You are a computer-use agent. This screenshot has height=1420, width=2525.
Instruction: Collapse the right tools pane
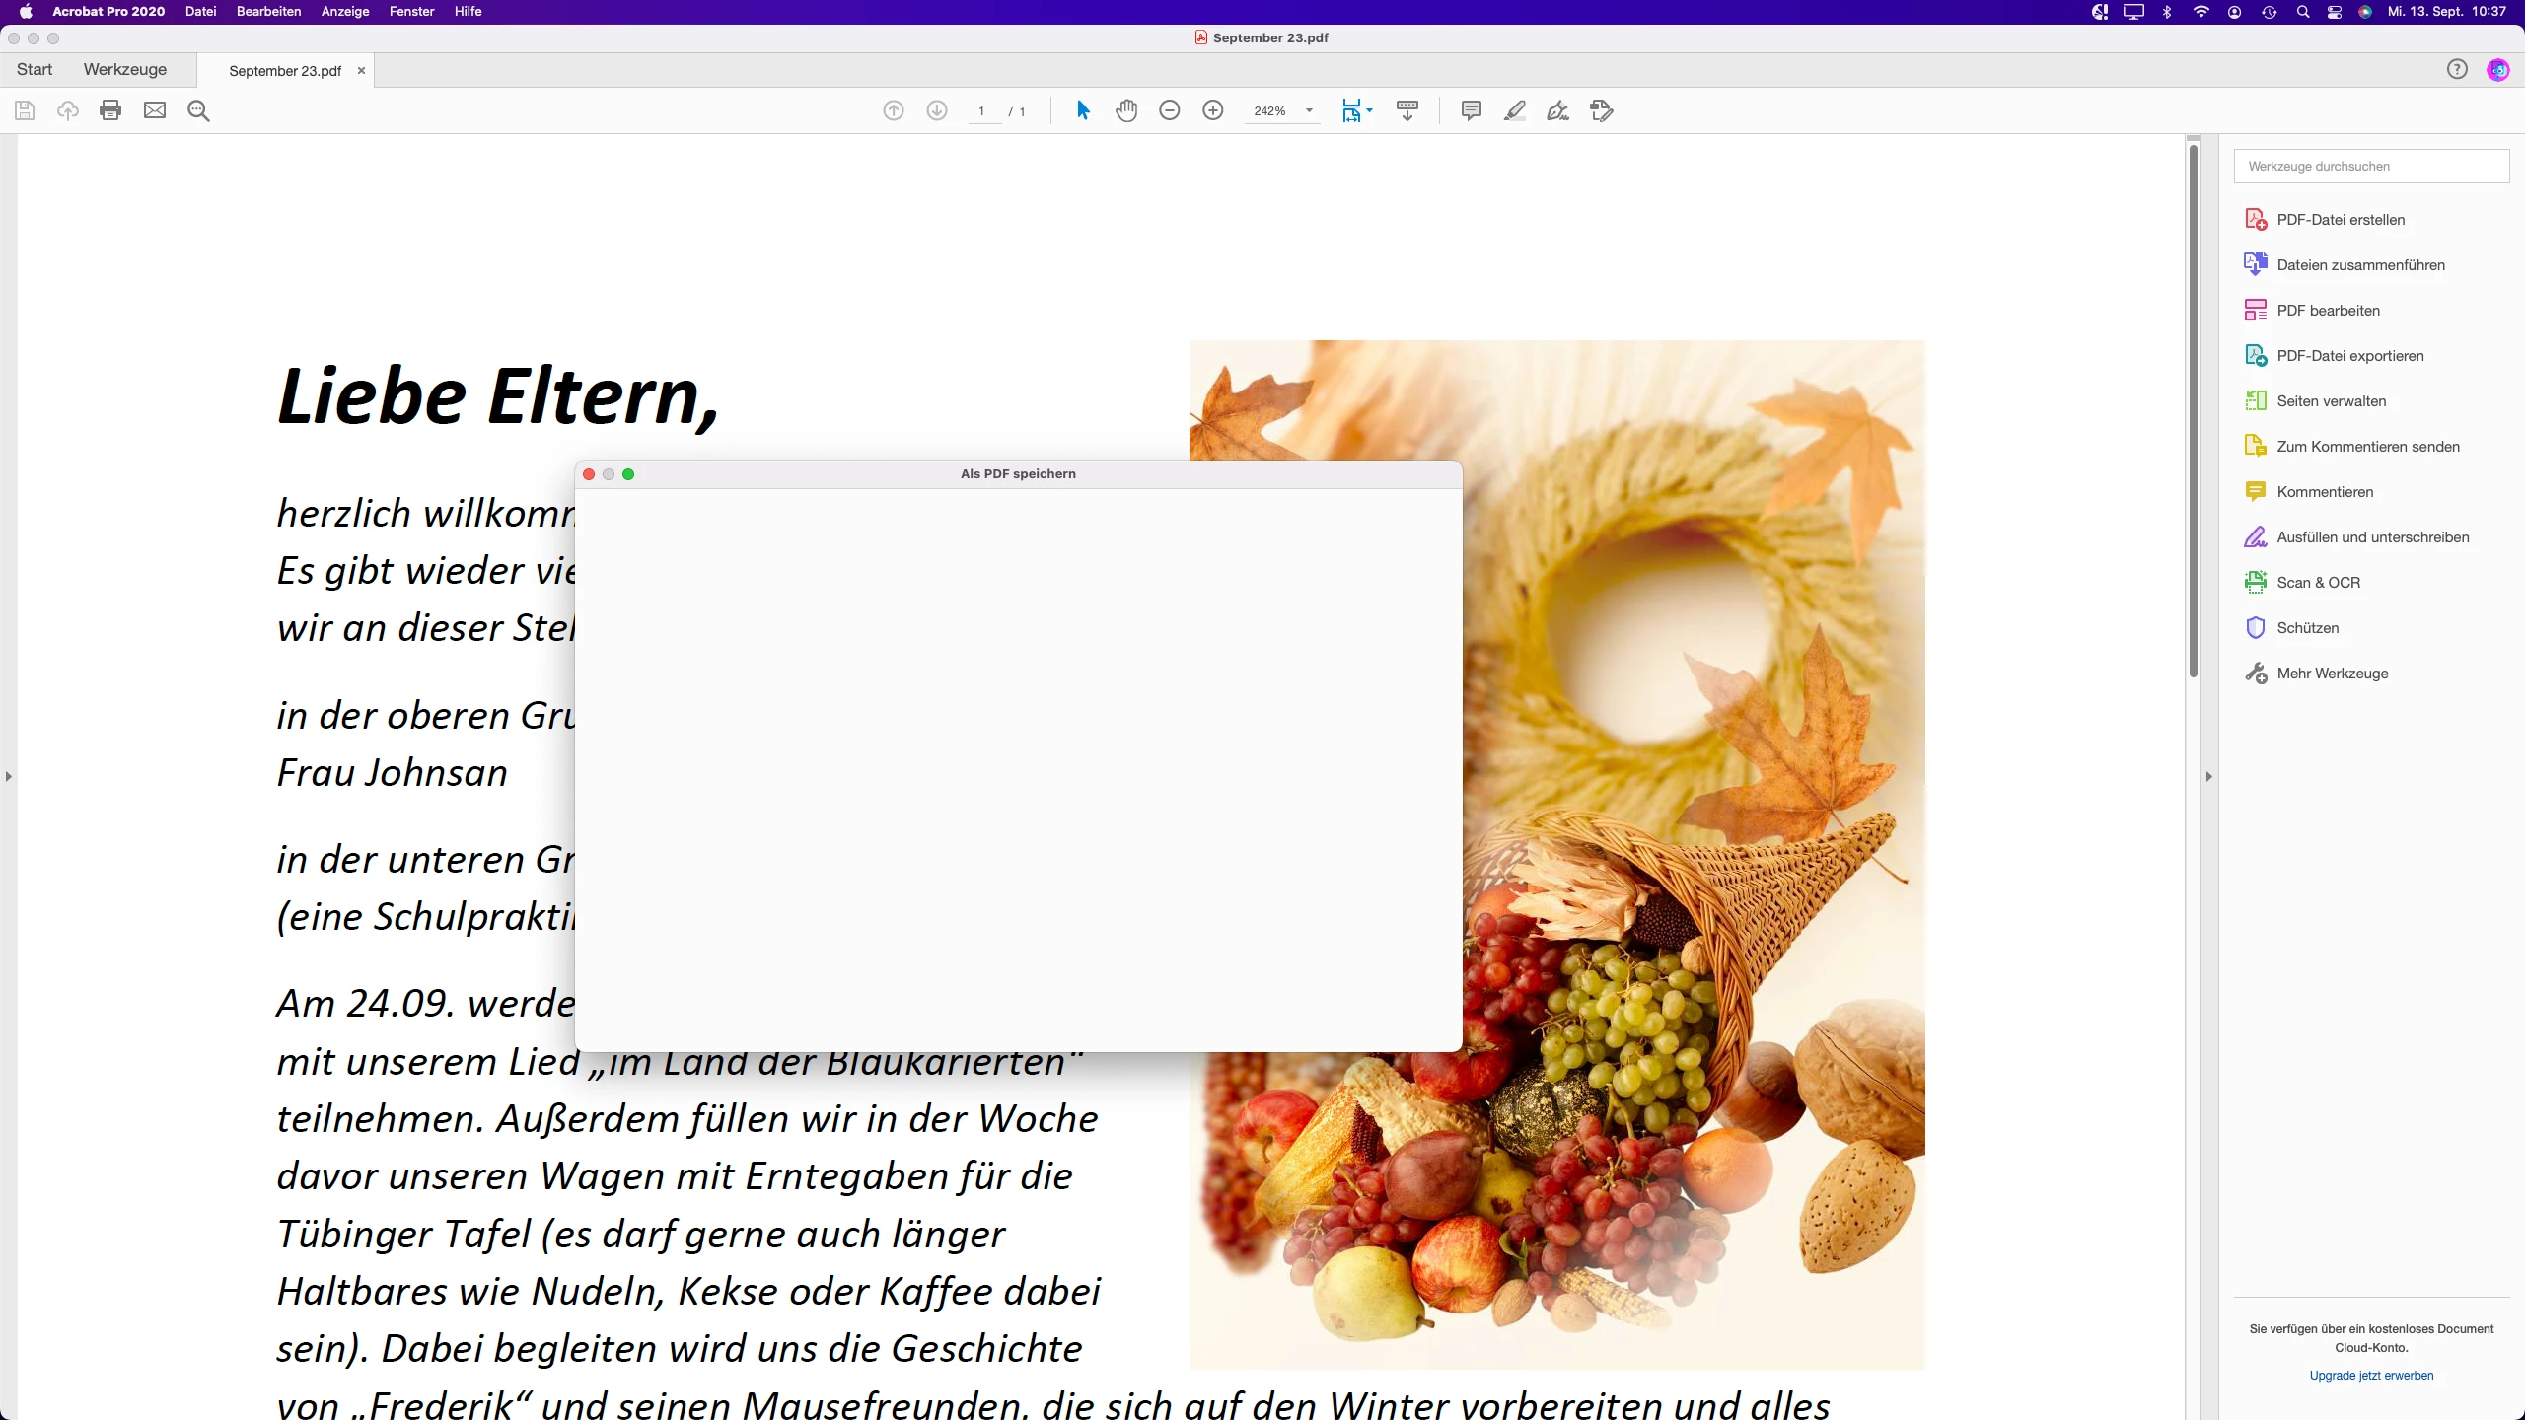click(2208, 777)
